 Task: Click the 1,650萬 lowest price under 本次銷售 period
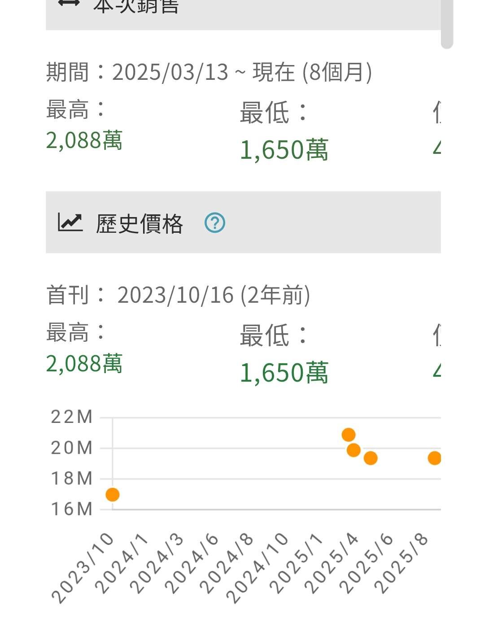pyautogui.click(x=284, y=150)
